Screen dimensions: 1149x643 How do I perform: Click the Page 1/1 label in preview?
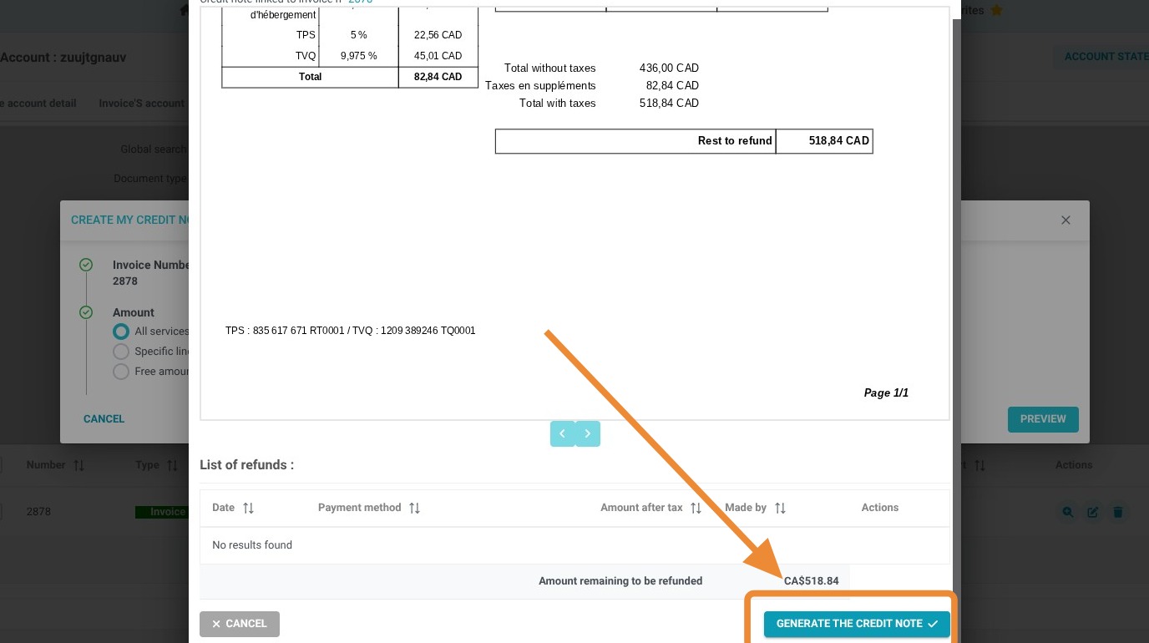click(x=886, y=392)
